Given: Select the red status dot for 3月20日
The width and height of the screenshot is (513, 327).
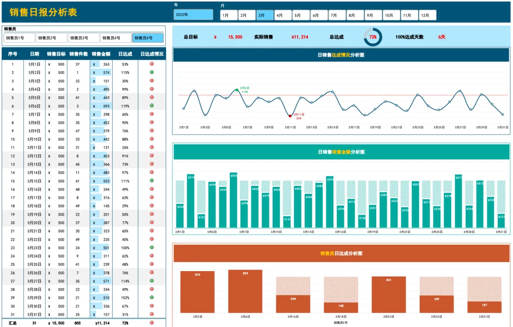Looking at the screenshot, I should [x=152, y=222].
